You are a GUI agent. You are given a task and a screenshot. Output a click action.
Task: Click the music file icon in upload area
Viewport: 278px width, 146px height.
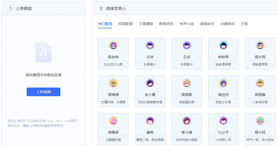pos(43,52)
